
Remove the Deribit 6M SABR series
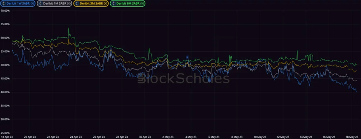142,4
